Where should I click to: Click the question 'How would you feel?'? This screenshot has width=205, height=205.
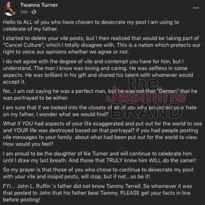(x=28, y=144)
